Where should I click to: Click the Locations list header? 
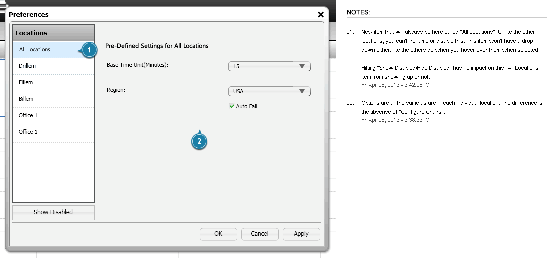pyautogui.click(x=53, y=33)
